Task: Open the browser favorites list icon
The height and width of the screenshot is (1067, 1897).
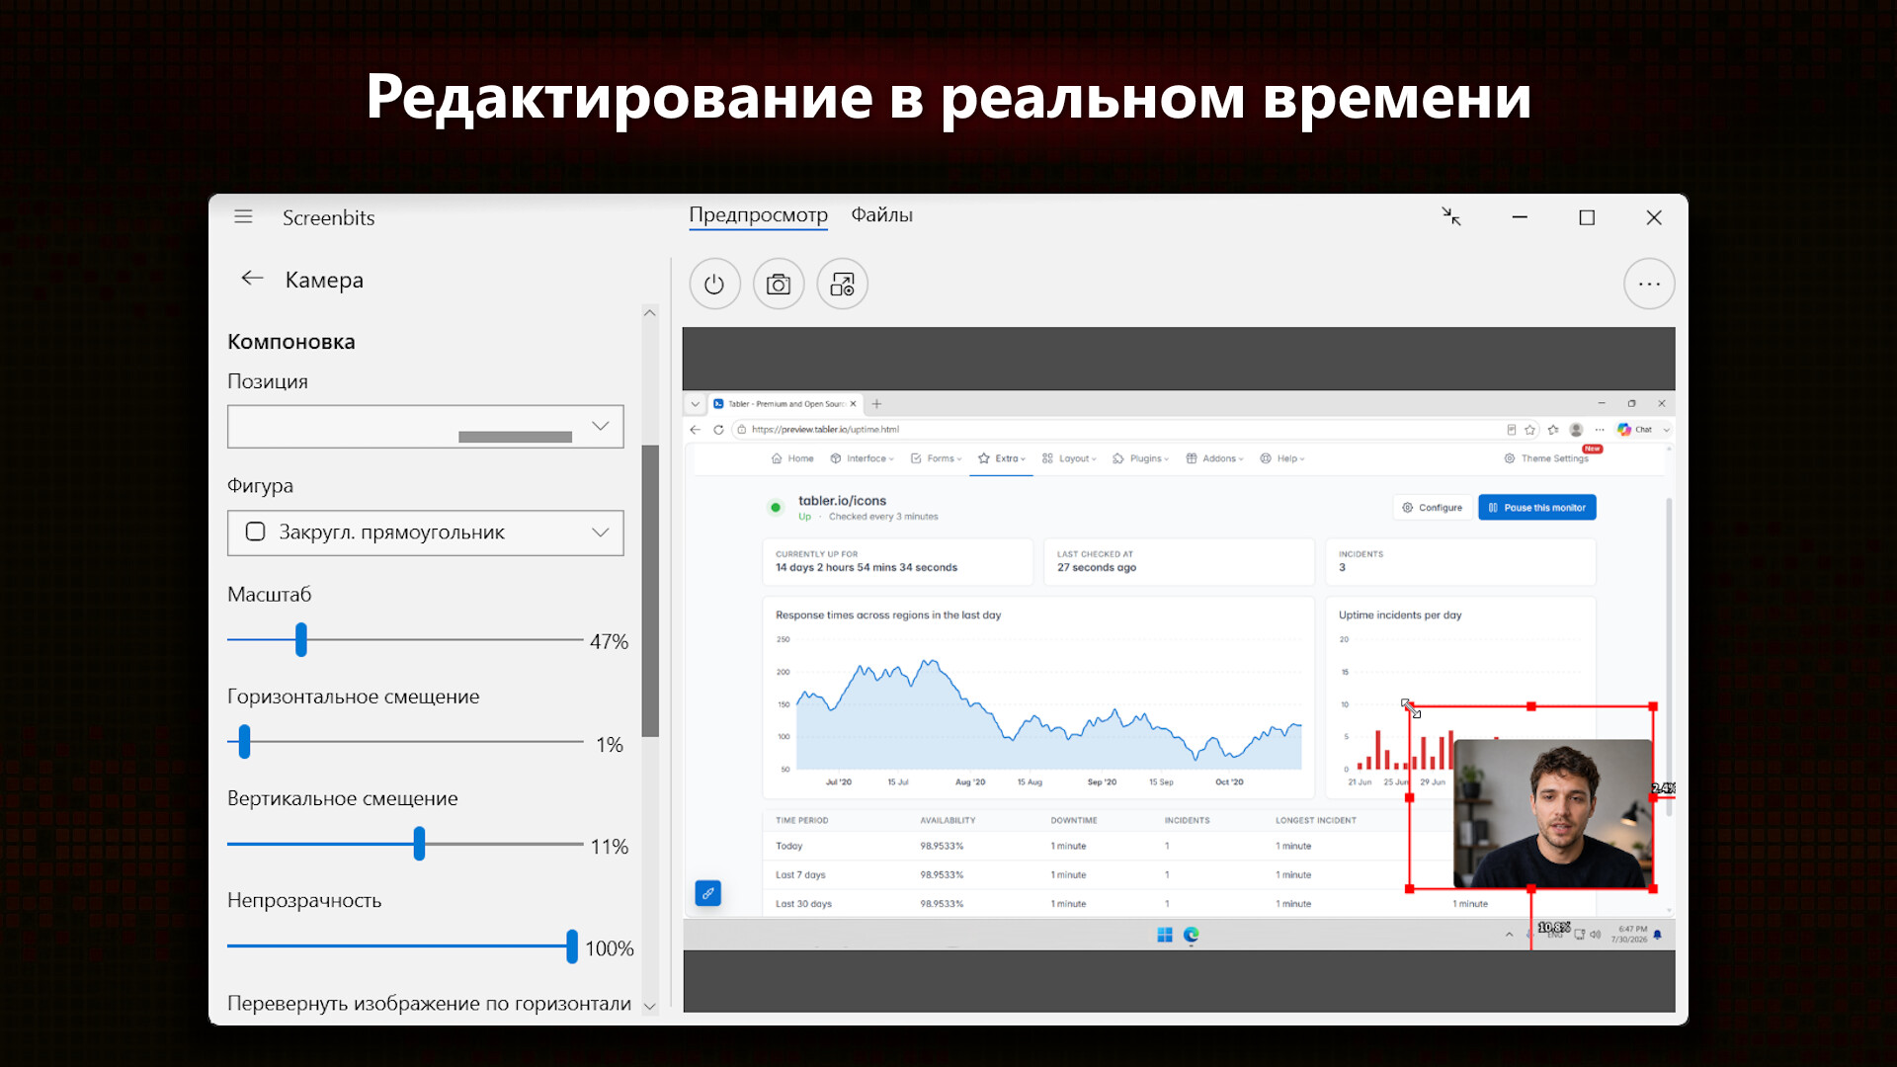Action: coord(1553,430)
